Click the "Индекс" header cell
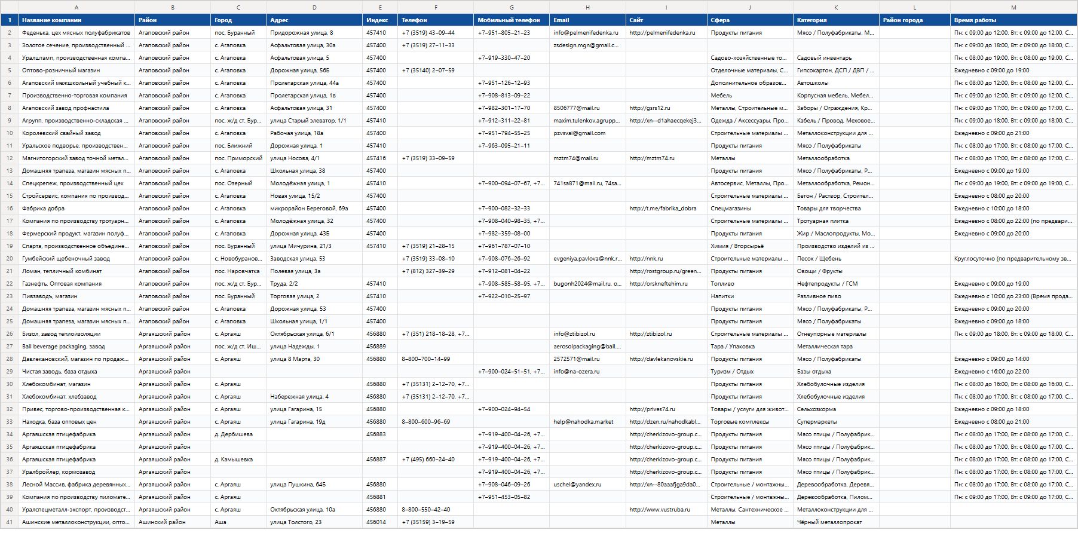Screen dimensions: 1078x539 point(380,20)
